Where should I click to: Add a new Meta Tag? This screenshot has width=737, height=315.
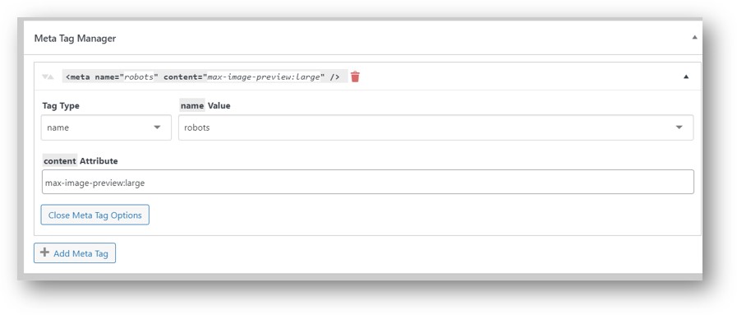point(75,253)
